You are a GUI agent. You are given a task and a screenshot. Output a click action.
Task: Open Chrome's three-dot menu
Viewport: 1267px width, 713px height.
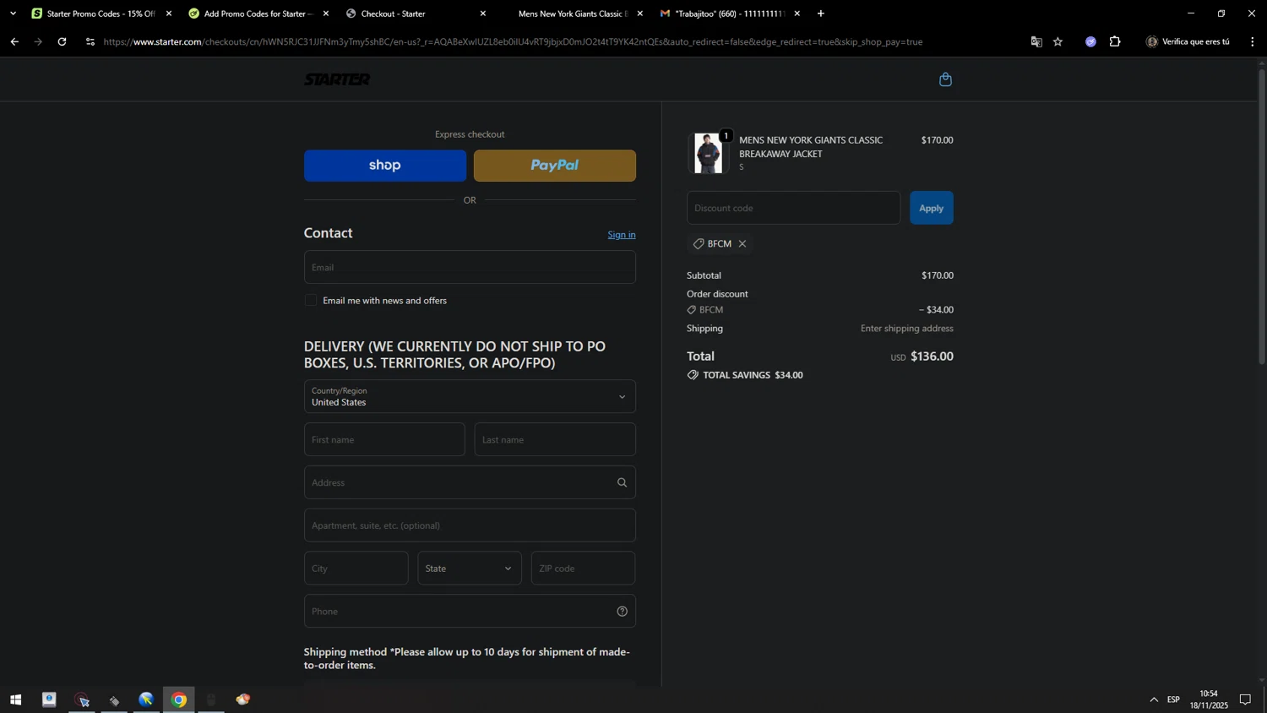pyautogui.click(x=1252, y=41)
